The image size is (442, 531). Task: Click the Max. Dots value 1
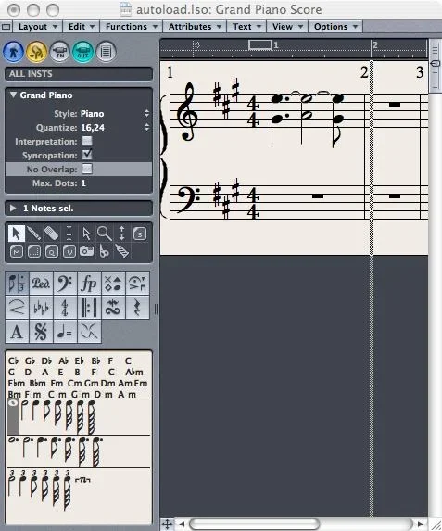pos(83,183)
